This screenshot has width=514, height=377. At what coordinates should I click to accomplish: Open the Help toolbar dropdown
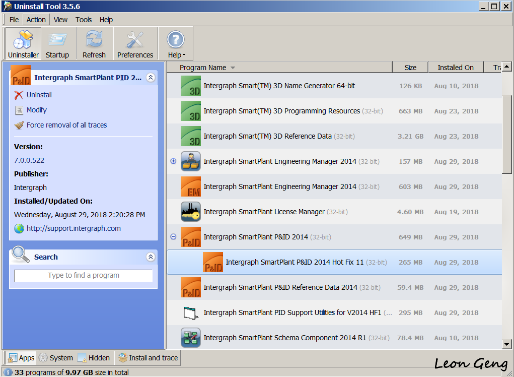(176, 44)
